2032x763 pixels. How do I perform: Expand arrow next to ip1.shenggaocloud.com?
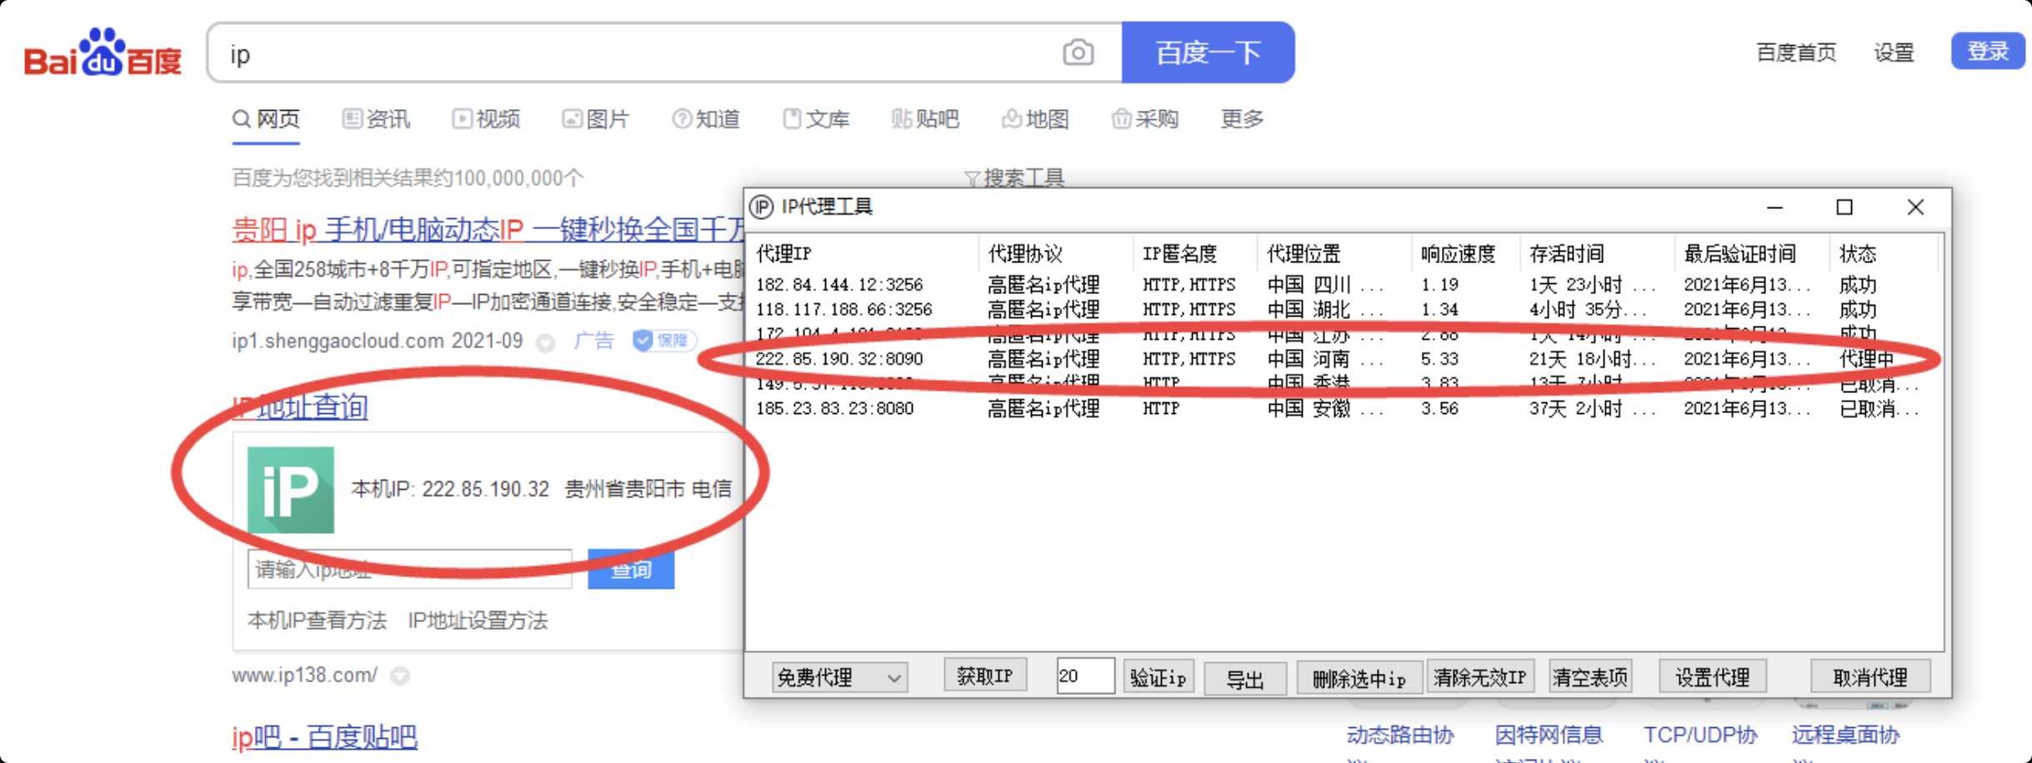pos(545,342)
